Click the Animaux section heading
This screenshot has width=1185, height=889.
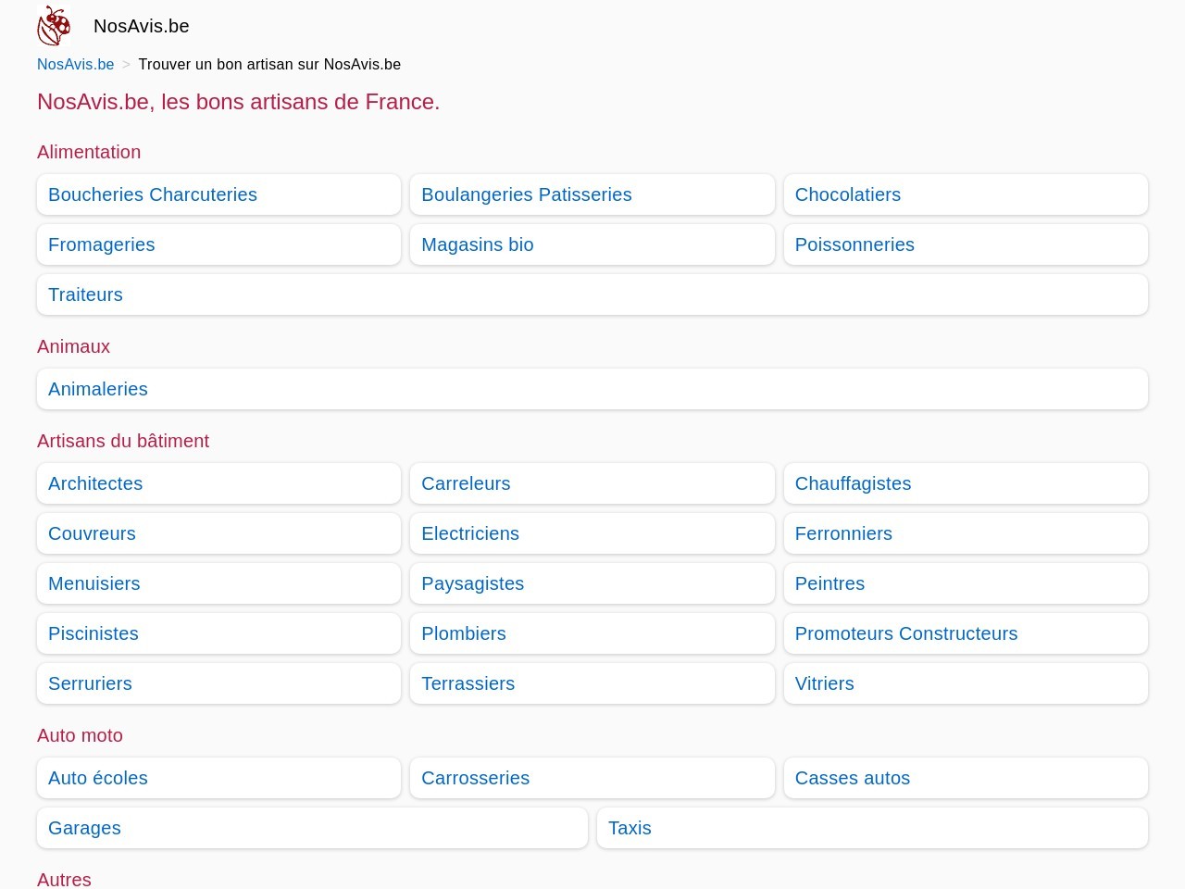coord(73,346)
